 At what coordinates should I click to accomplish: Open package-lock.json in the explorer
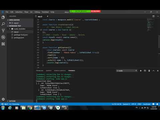tap(21, 35)
